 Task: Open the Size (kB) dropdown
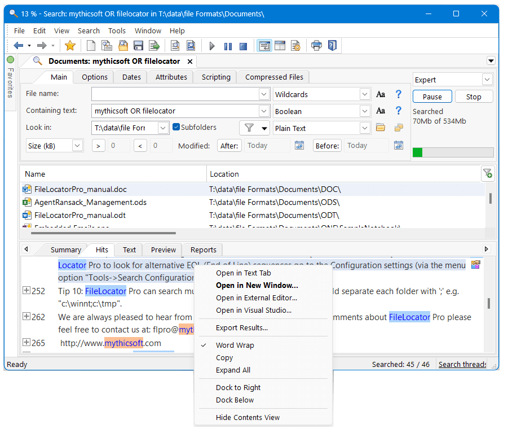(x=77, y=146)
